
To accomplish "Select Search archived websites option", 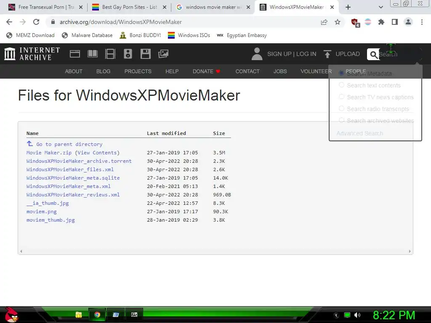I will pos(341,120).
